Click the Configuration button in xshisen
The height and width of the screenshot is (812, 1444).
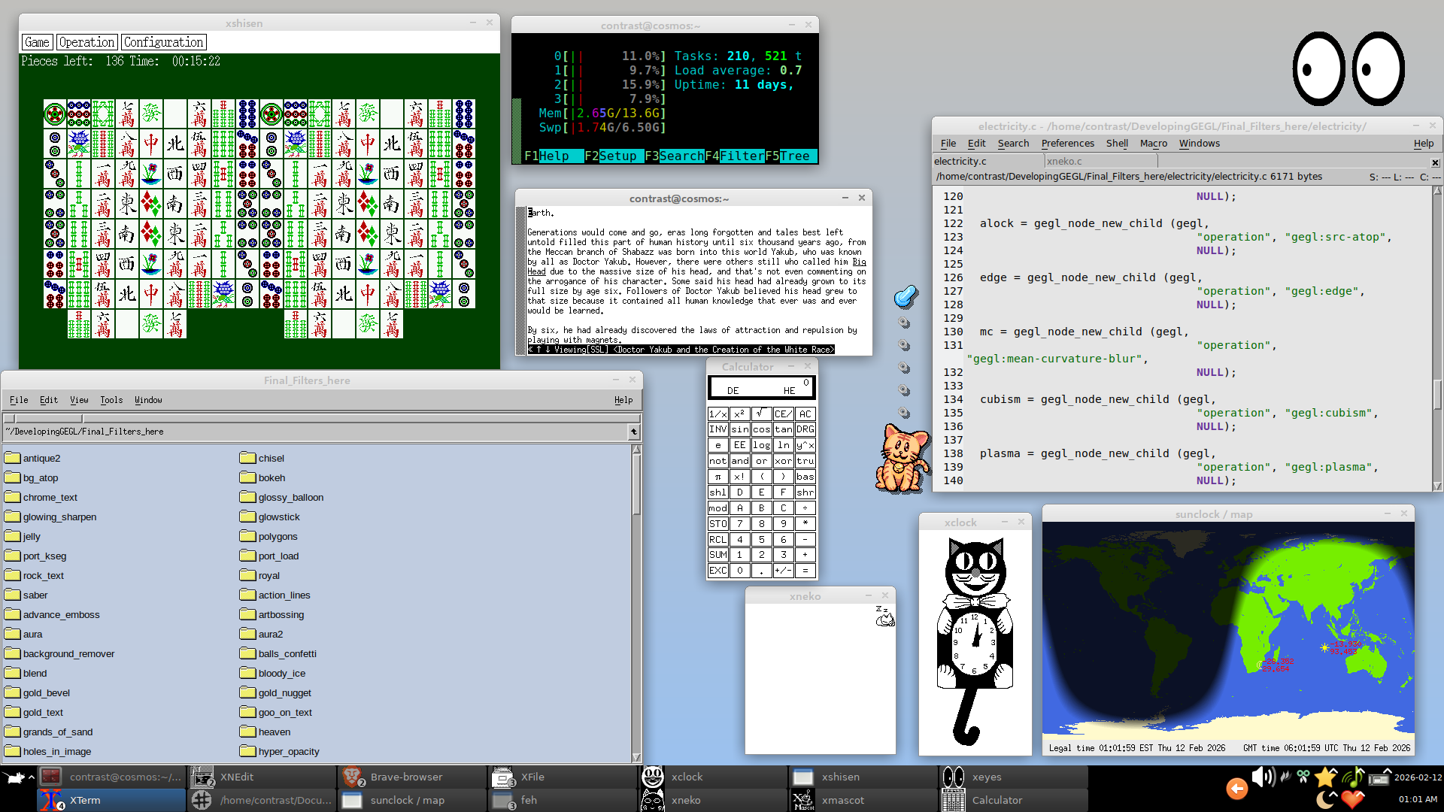tap(163, 42)
